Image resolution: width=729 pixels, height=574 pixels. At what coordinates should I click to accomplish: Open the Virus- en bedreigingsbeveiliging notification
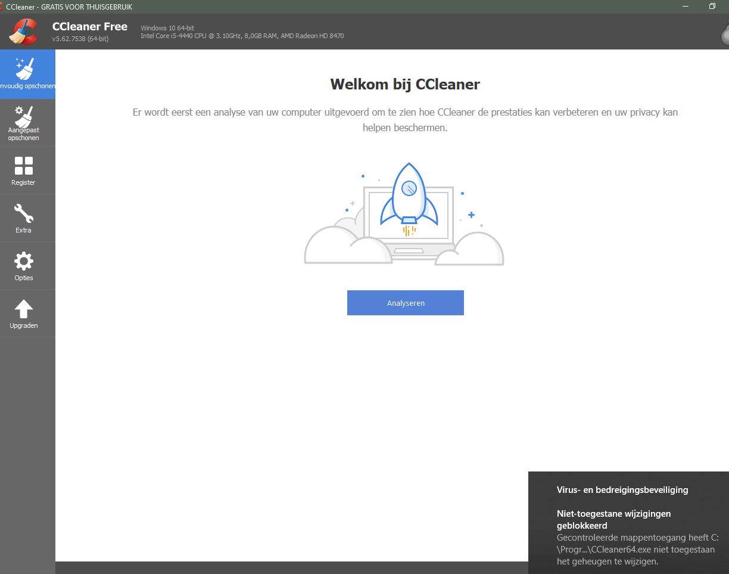pos(622,490)
